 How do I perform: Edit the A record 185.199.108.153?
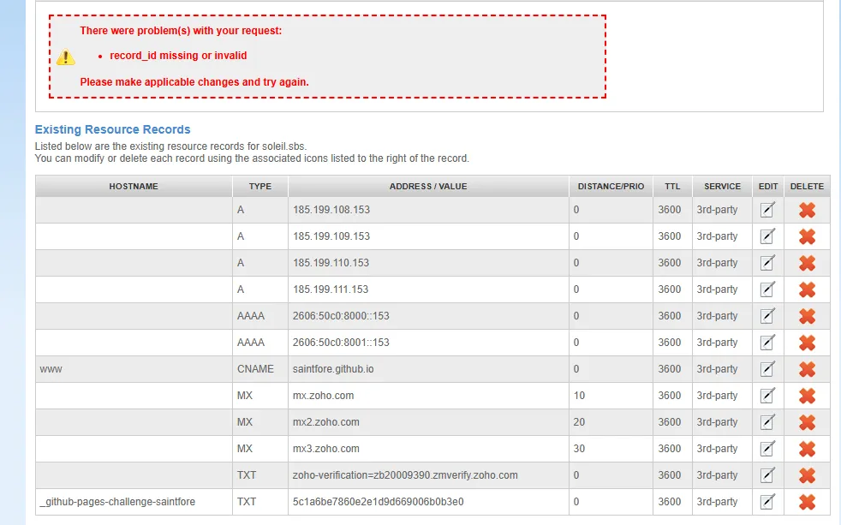tap(767, 210)
